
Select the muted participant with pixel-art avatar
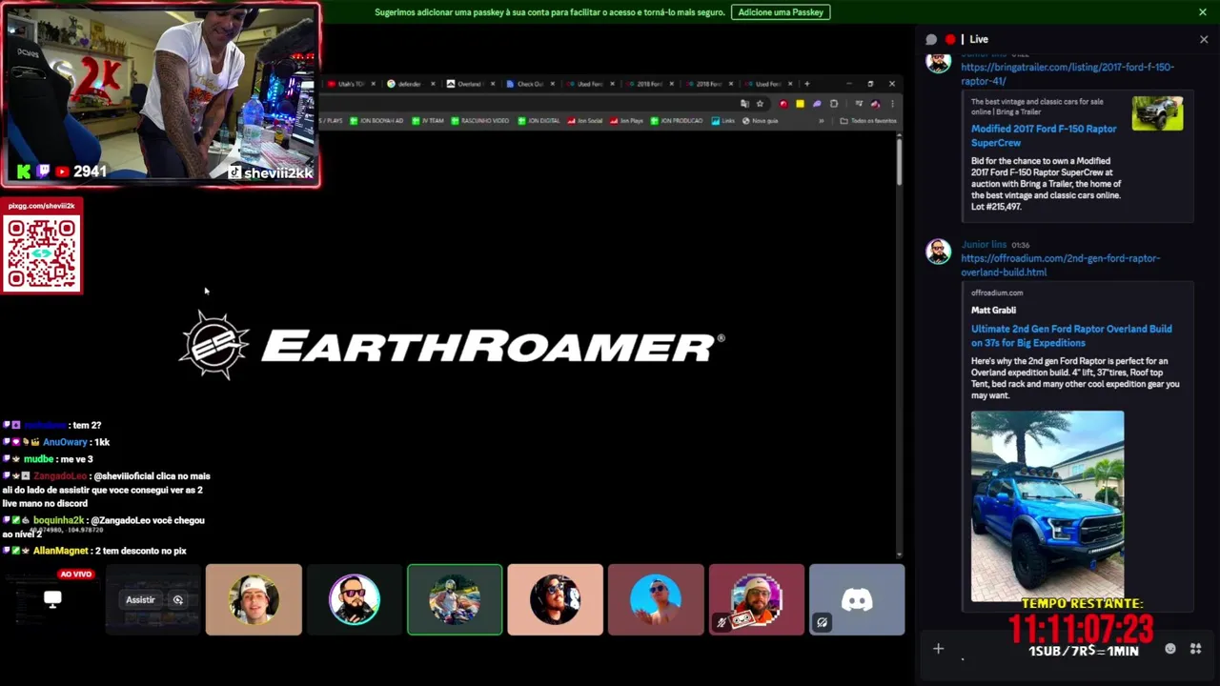[x=757, y=599]
